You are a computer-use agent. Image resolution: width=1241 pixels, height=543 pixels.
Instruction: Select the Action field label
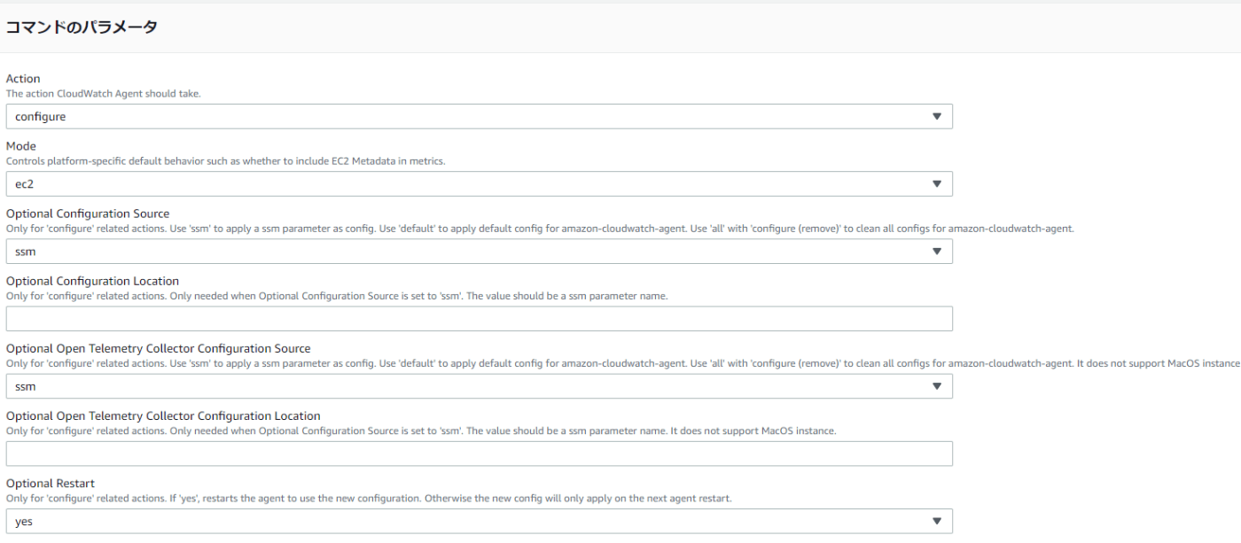tap(23, 79)
